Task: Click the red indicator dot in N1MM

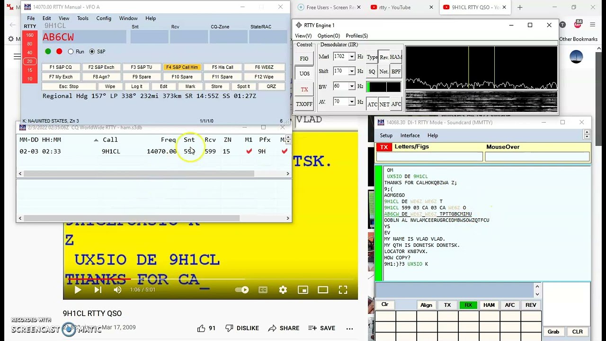Action: 59,51
